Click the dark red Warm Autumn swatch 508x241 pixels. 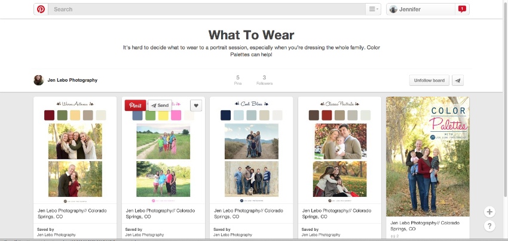coord(49,115)
